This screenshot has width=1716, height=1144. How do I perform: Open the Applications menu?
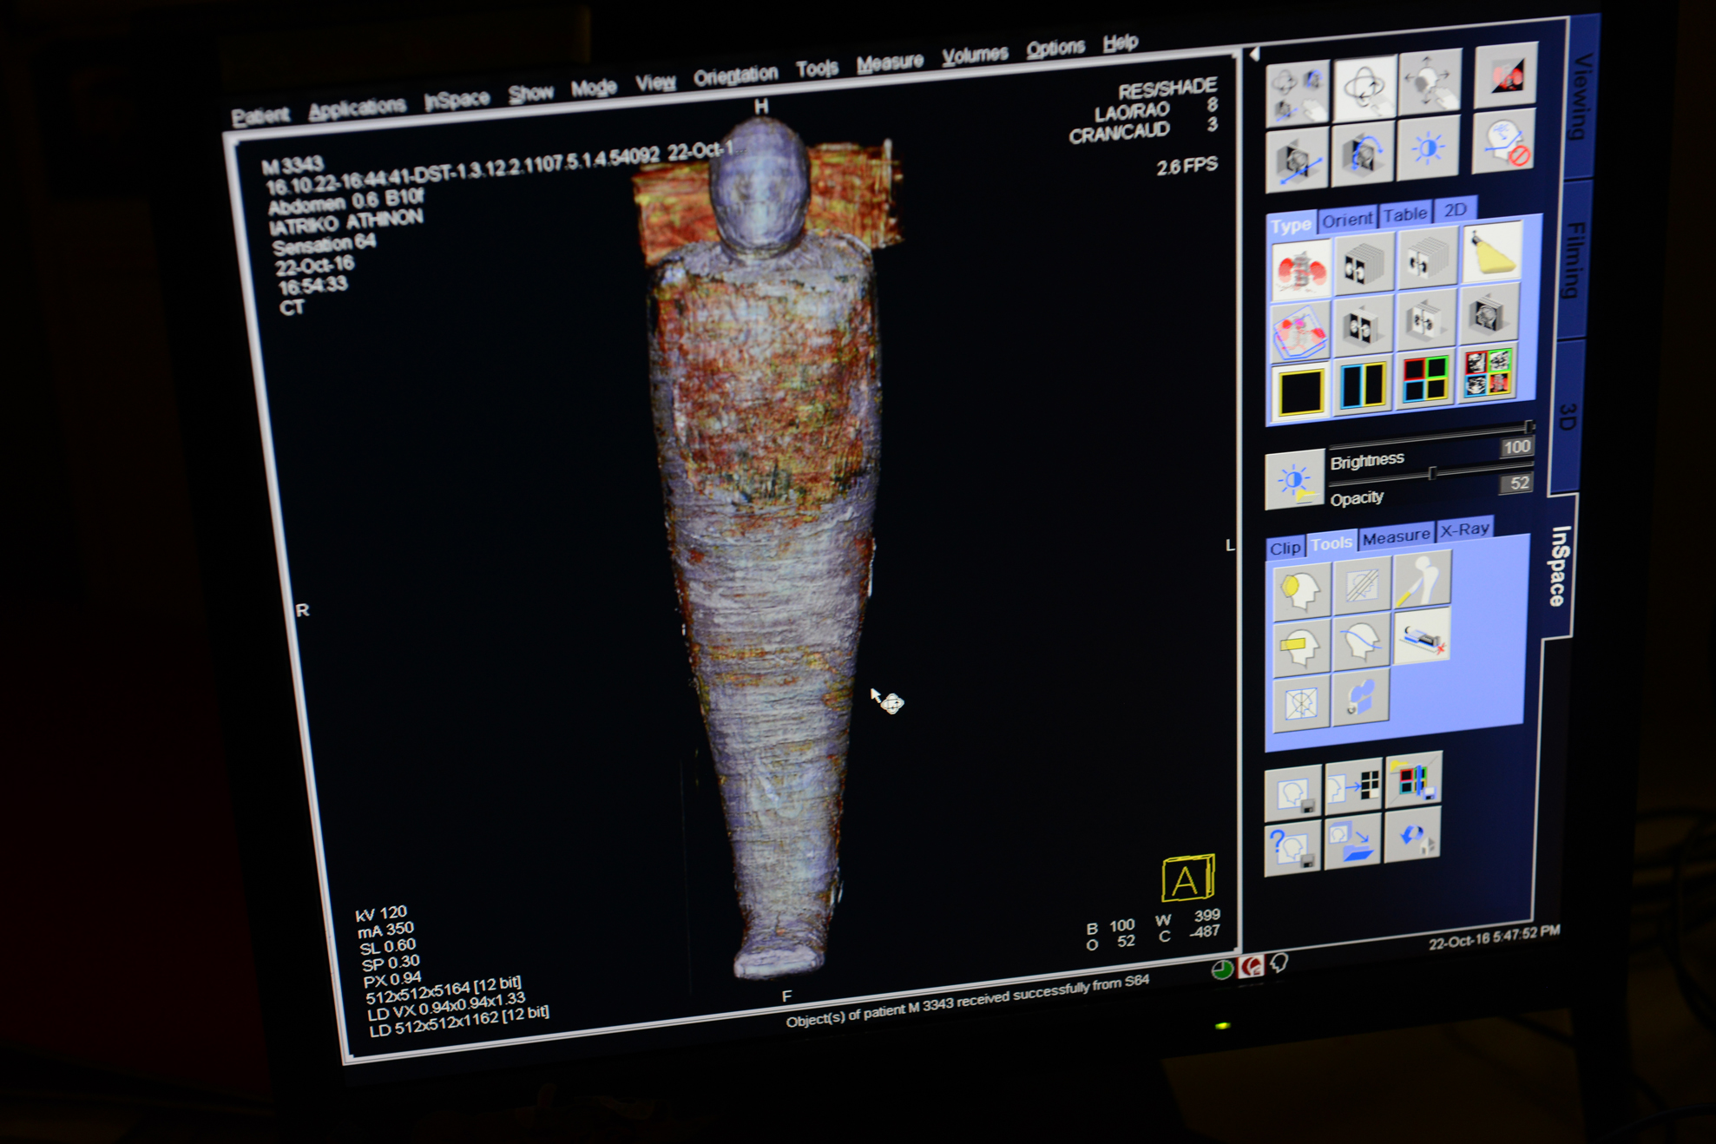click(x=357, y=108)
